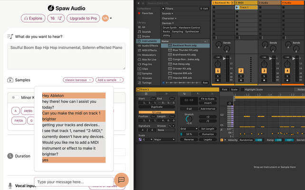Adjust the Stretch knob
The height and width of the screenshot is (190, 305).
tap(189, 119)
